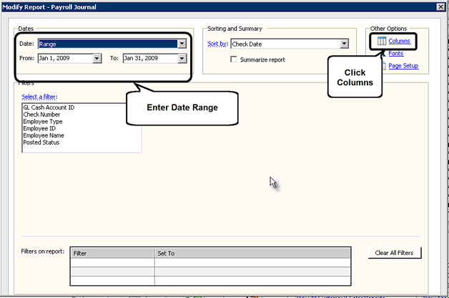Click the Page Setup page icon
The width and height of the screenshot is (449, 298).
pyautogui.click(x=384, y=66)
